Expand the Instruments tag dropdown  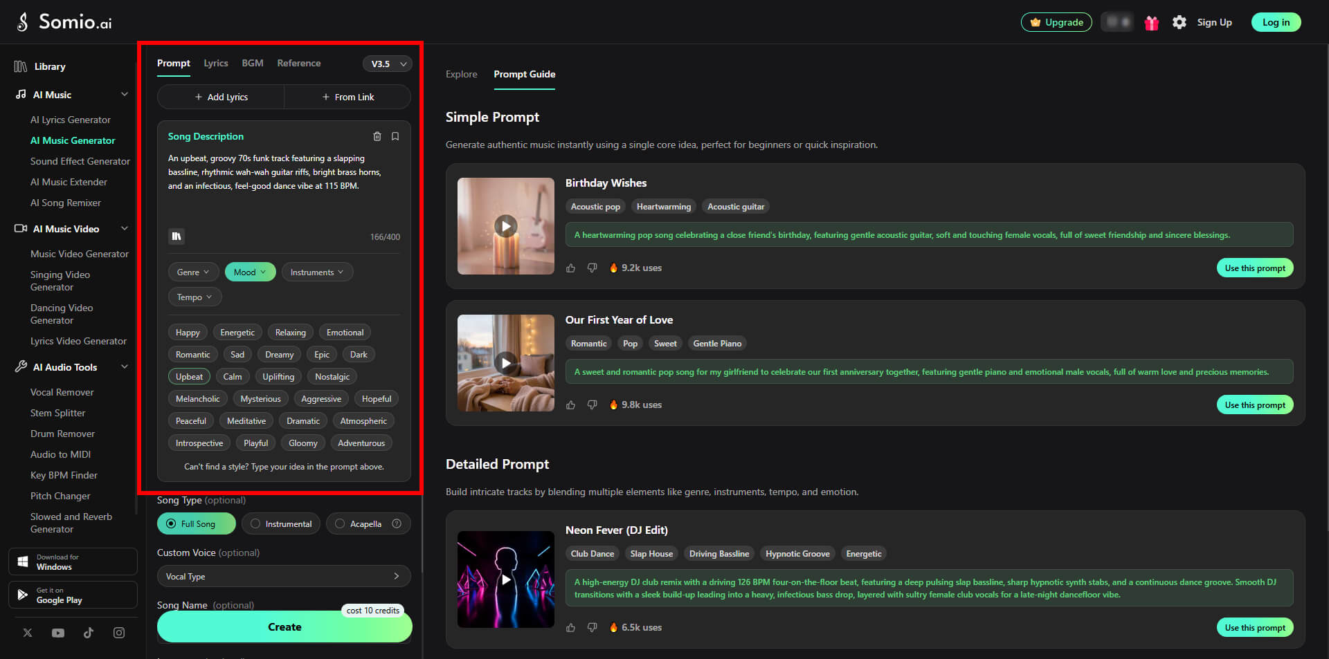(x=317, y=272)
